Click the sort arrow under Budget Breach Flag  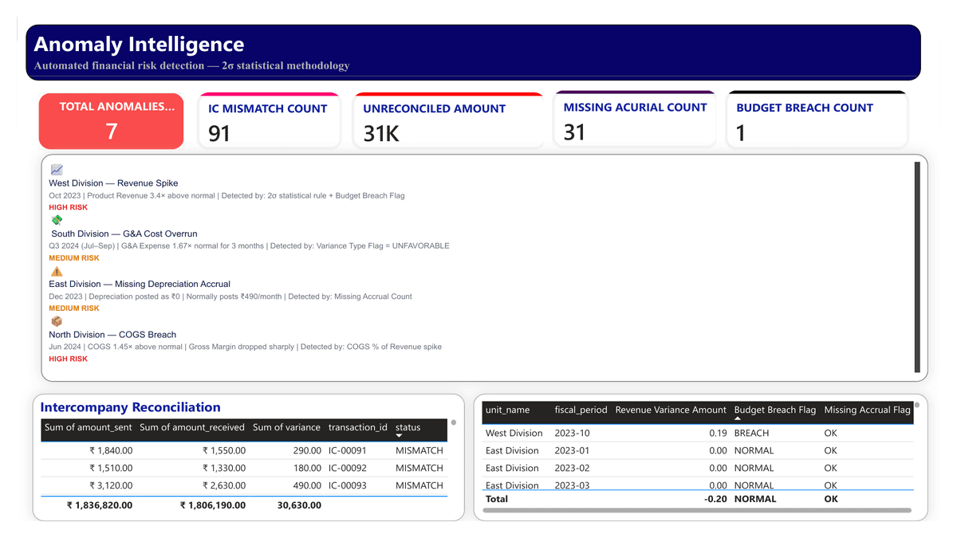coord(738,418)
